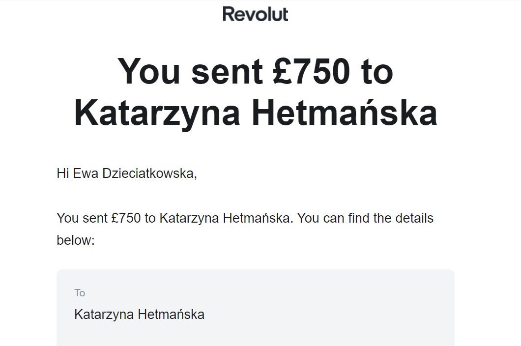Image resolution: width=521 pixels, height=346 pixels.
Task: Click 'You sent' at the body paragraph's start
Action: tap(82, 218)
